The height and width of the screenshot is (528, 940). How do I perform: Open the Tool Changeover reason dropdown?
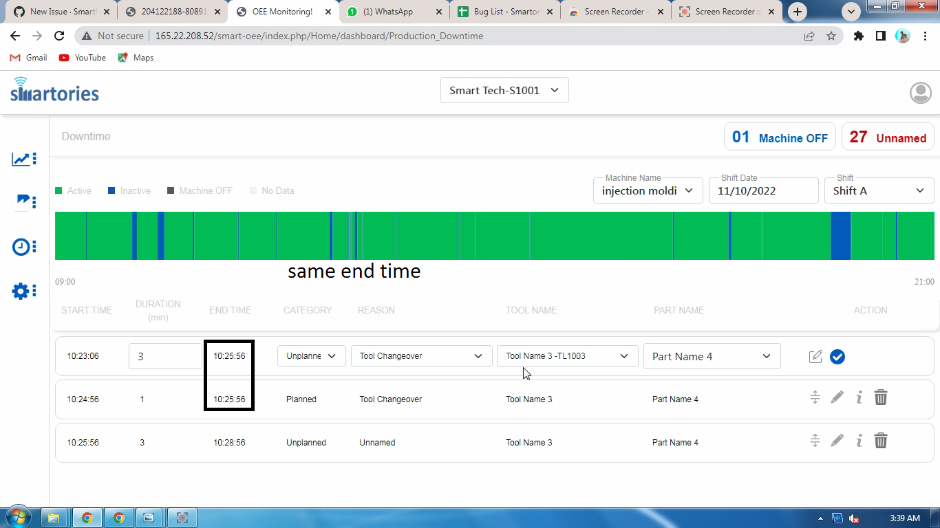pos(421,356)
